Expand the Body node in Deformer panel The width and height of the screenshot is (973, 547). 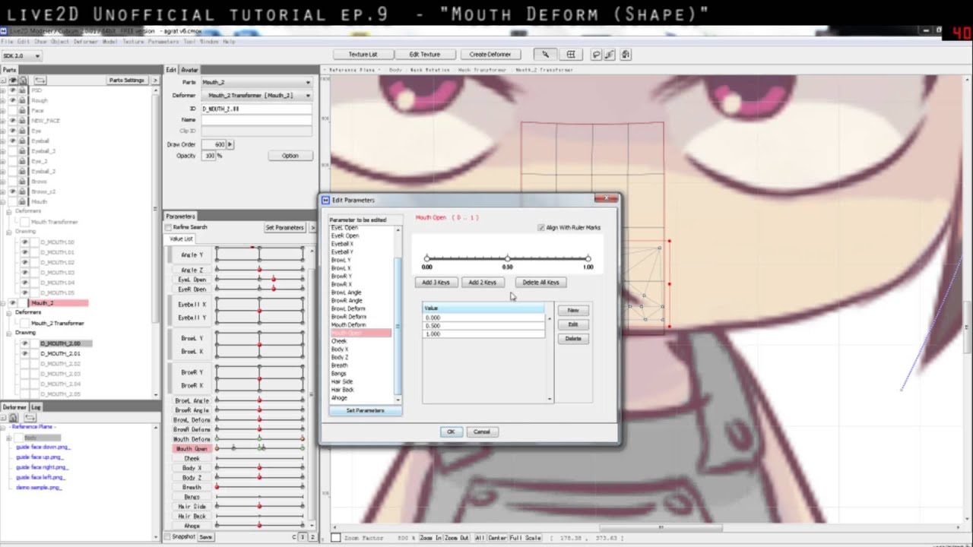(x=10, y=438)
